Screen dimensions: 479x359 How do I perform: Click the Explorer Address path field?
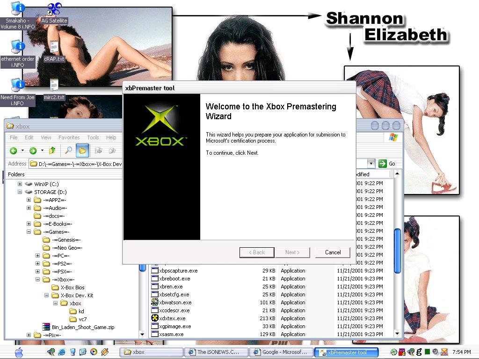(76, 164)
